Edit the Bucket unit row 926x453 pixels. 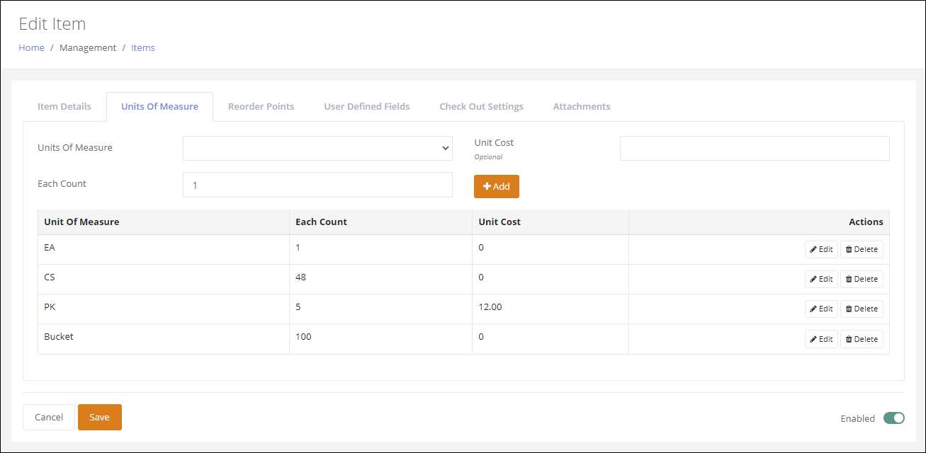point(821,339)
